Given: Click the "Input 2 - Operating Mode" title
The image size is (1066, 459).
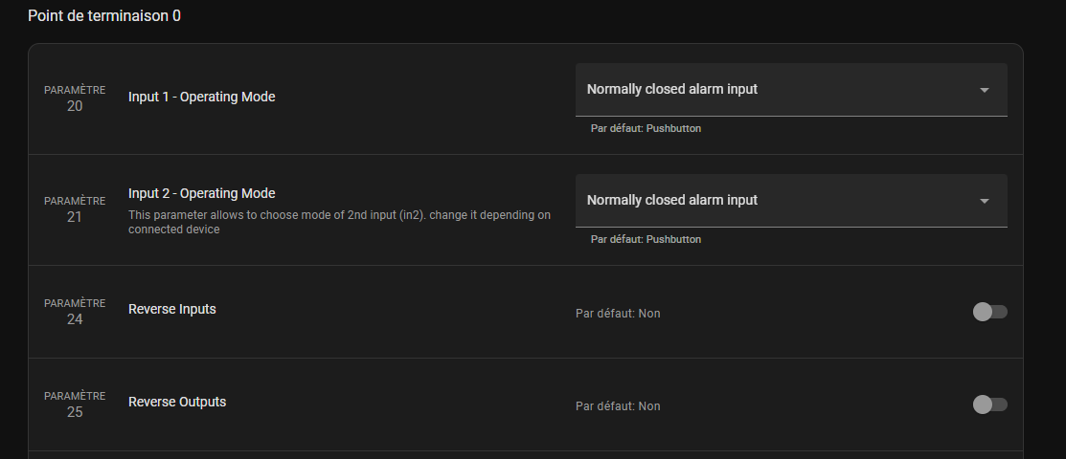Looking at the screenshot, I should coord(202,193).
